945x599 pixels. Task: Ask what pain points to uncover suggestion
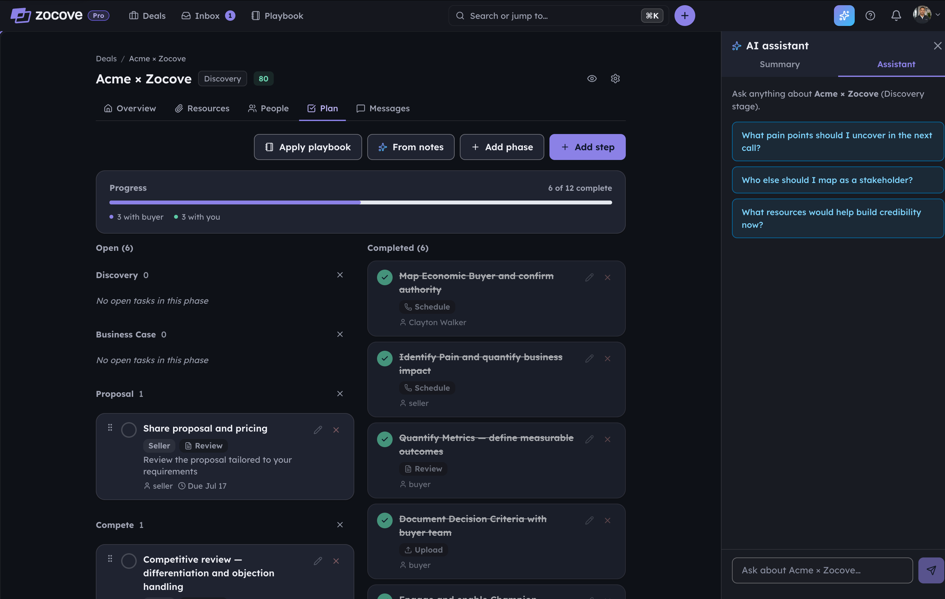point(838,141)
